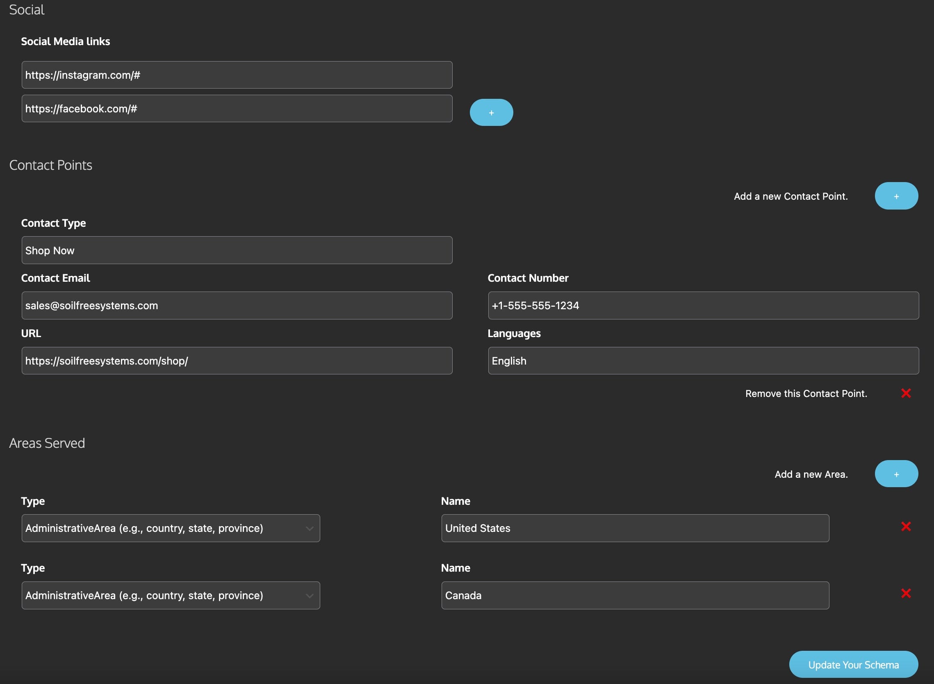Select the Remove this Contact Point label
The width and height of the screenshot is (934, 684).
(806, 393)
